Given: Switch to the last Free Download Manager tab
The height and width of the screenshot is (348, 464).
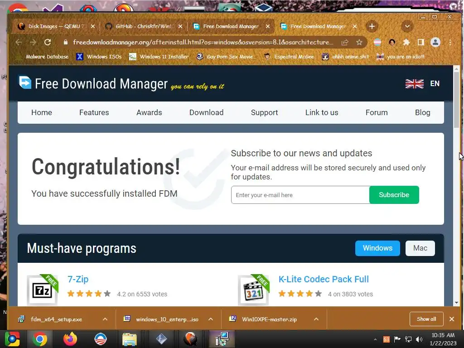Looking at the screenshot, I should point(319,26).
